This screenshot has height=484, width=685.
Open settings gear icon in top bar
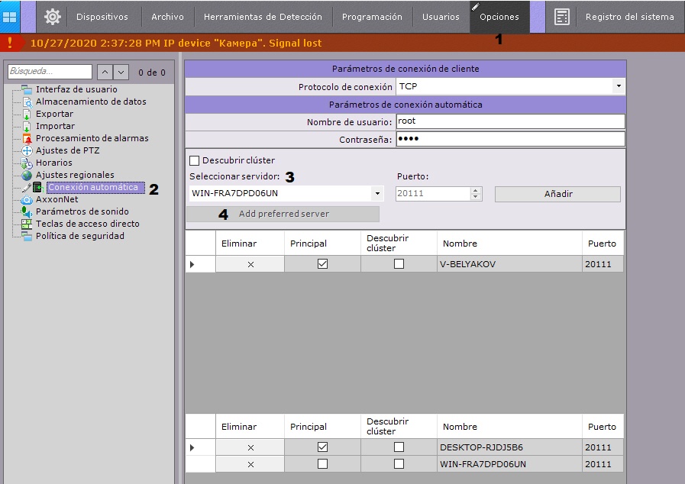coord(52,16)
